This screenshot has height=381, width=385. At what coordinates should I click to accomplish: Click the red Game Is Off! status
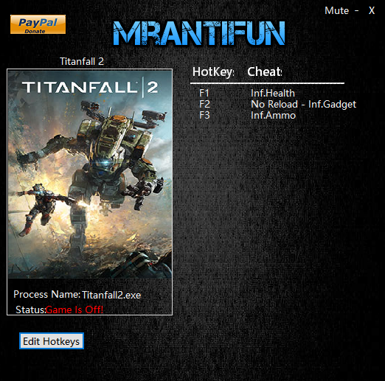(x=74, y=310)
